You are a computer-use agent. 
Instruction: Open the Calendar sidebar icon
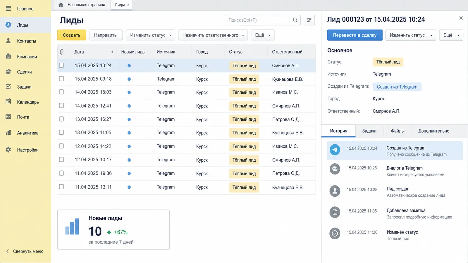pyautogui.click(x=8, y=102)
